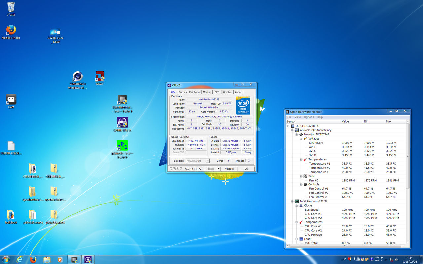Image resolution: width=423 pixels, height=264 pixels.
Task: Select the Fan #2 sensor row
Action: pyautogui.click(x=346, y=181)
